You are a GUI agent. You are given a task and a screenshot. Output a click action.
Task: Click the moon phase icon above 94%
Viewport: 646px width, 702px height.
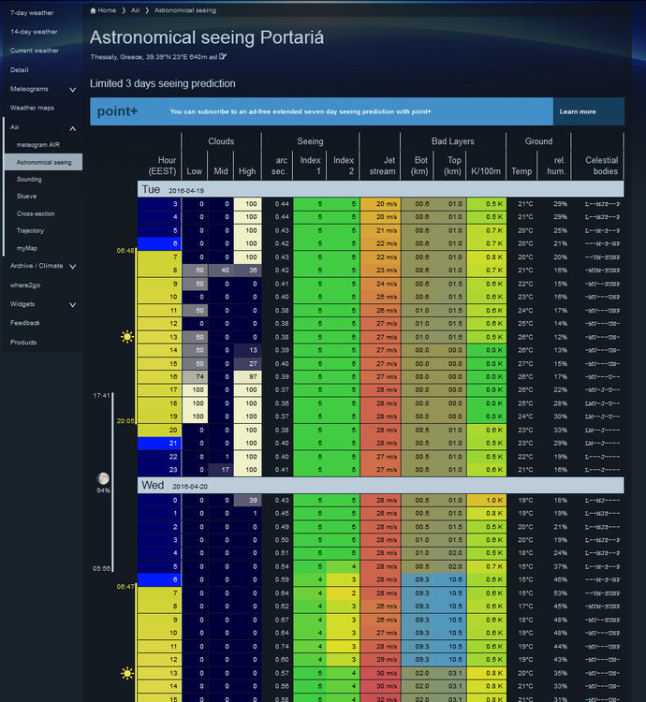click(x=103, y=478)
